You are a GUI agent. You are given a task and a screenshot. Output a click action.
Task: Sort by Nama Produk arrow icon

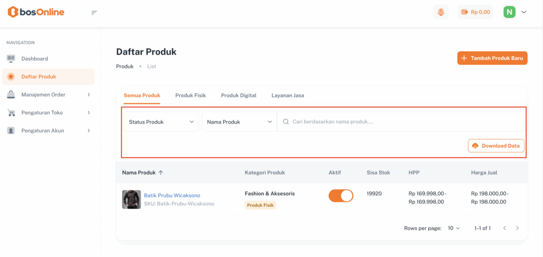coord(161,172)
